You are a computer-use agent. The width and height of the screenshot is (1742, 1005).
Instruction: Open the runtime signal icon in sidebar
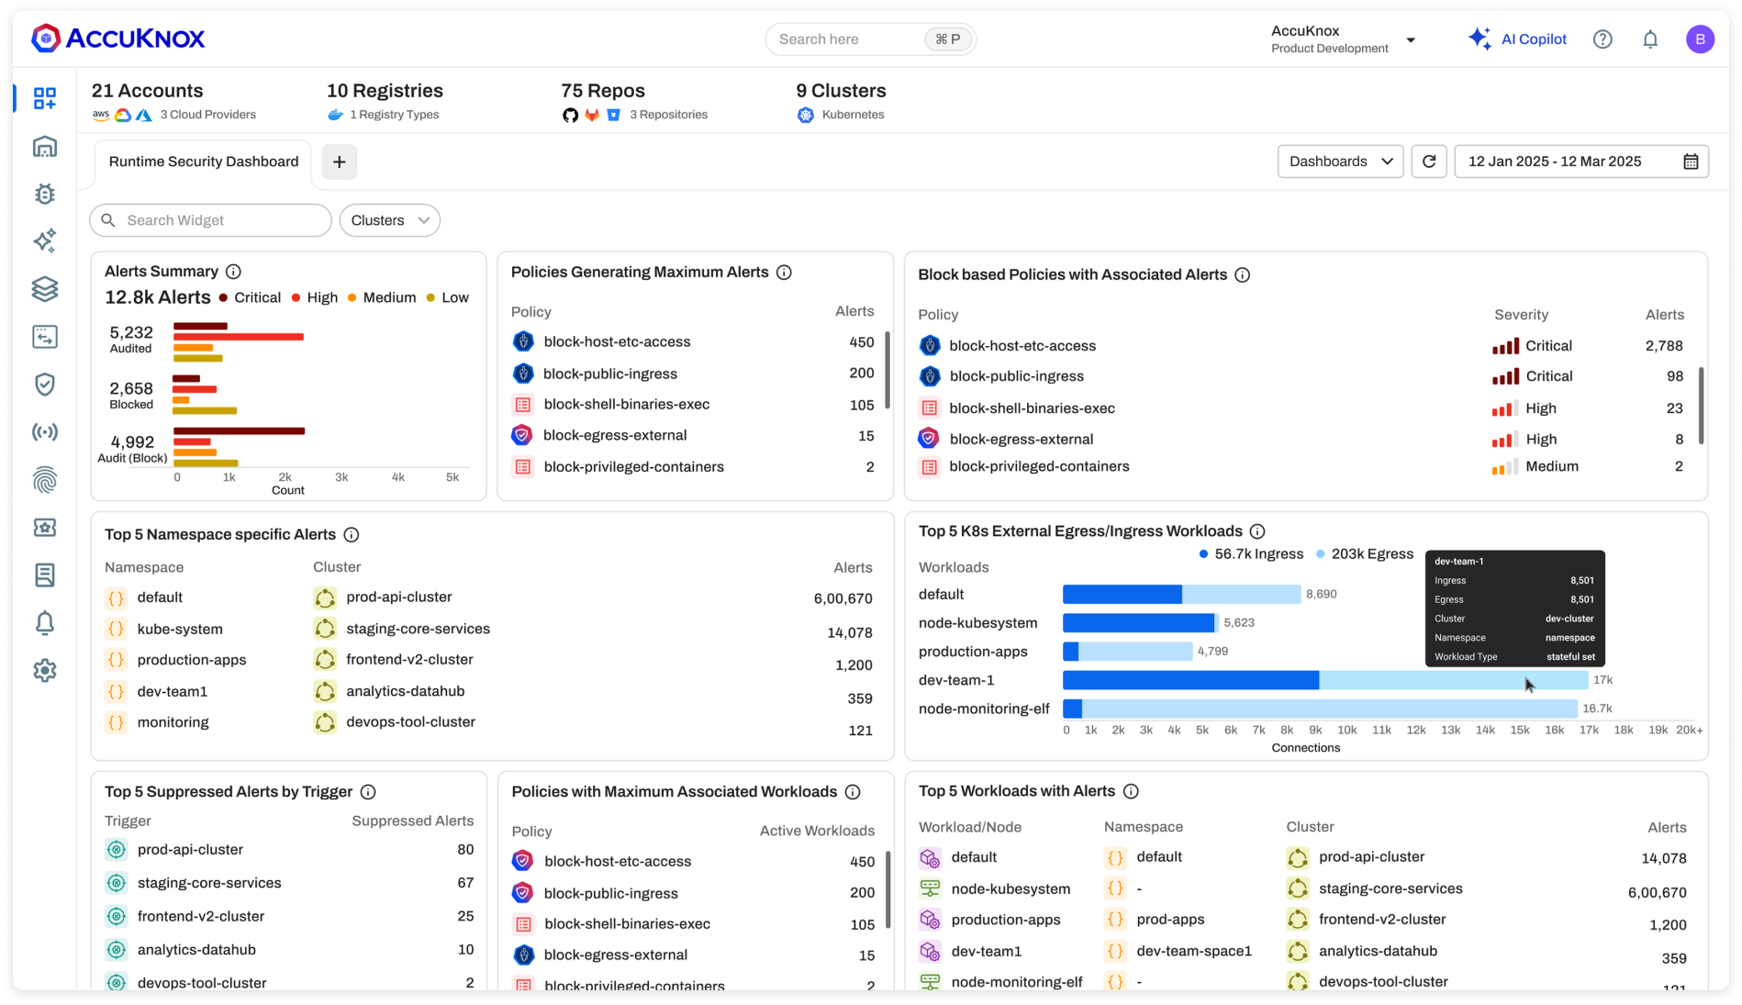click(x=44, y=432)
